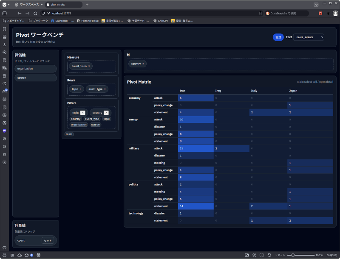Expand the Workspaces dropdown menu
The width and height of the screenshot is (340, 259).
coord(29,4)
